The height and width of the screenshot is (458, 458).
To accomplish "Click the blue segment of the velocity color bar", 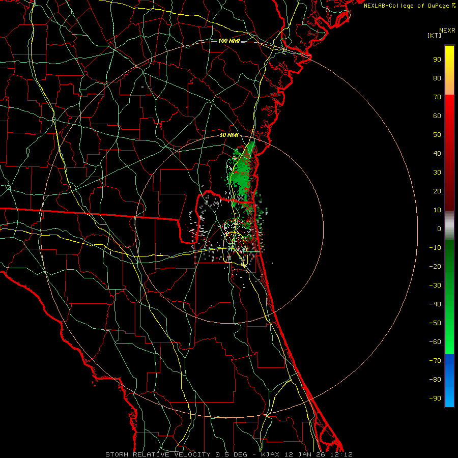I will (x=449, y=381).
